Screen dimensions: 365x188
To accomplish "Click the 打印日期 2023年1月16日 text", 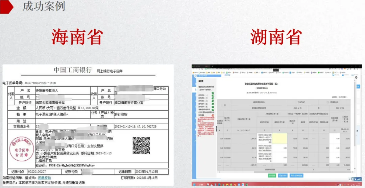I will [x=139, y=178].
